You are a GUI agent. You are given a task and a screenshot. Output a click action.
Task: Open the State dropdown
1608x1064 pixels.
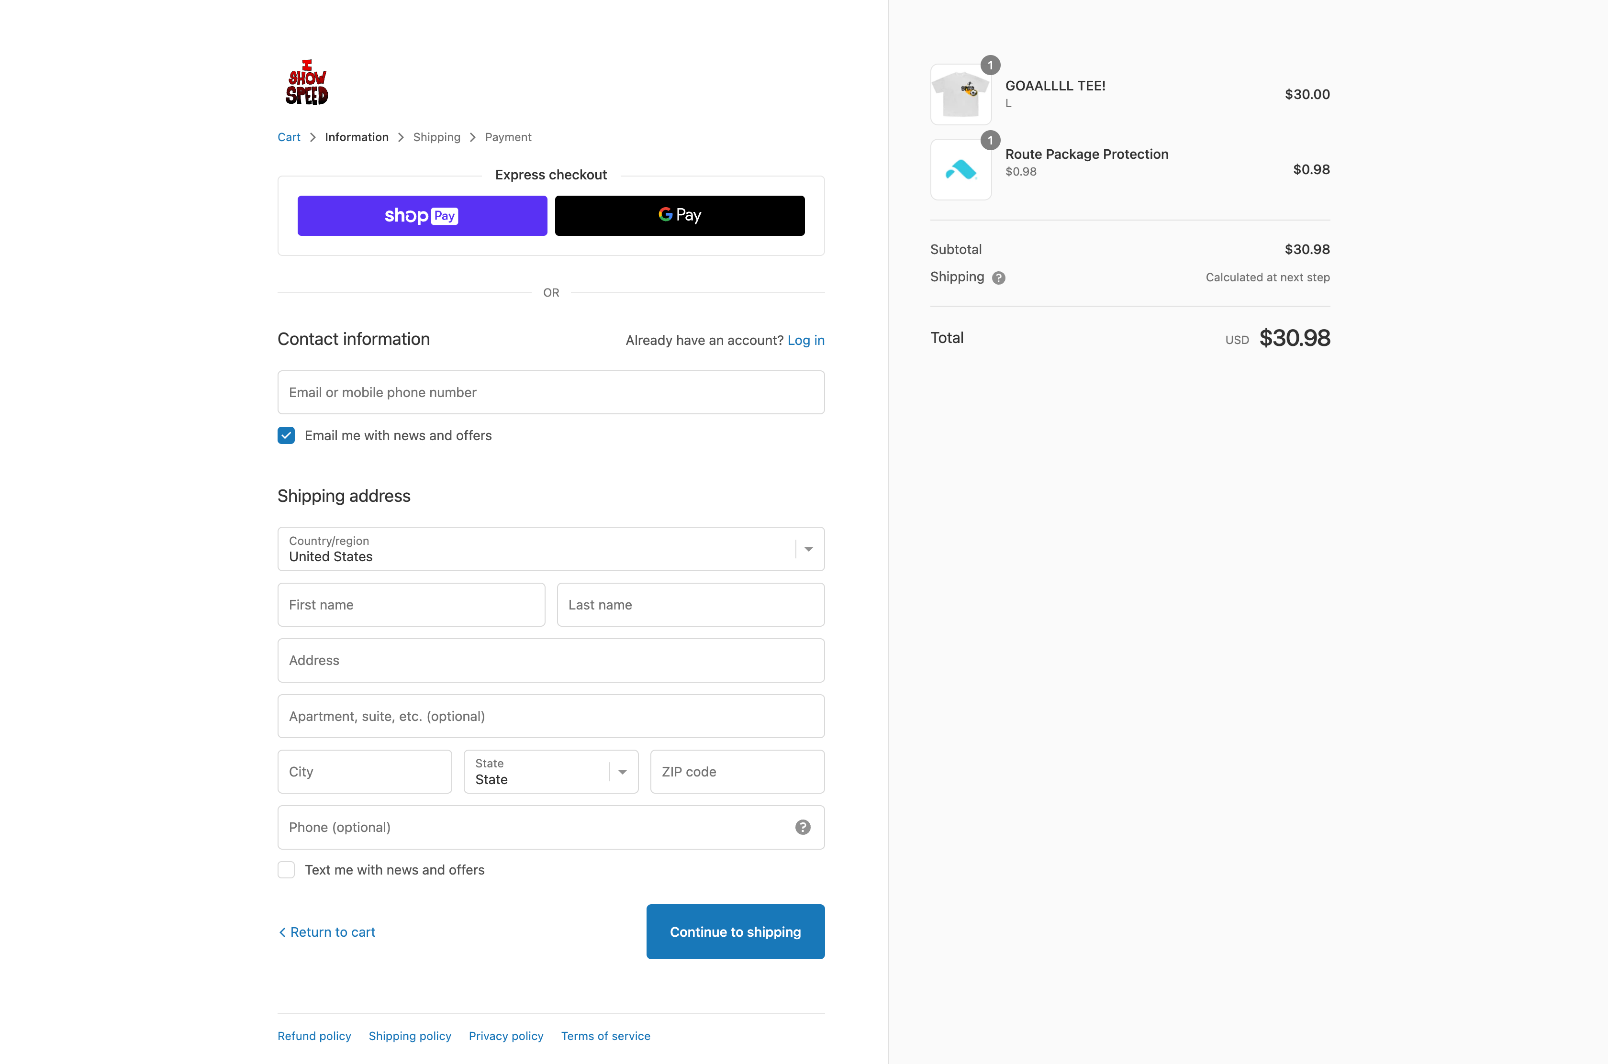pyautogui.click(x=550, y=772)
